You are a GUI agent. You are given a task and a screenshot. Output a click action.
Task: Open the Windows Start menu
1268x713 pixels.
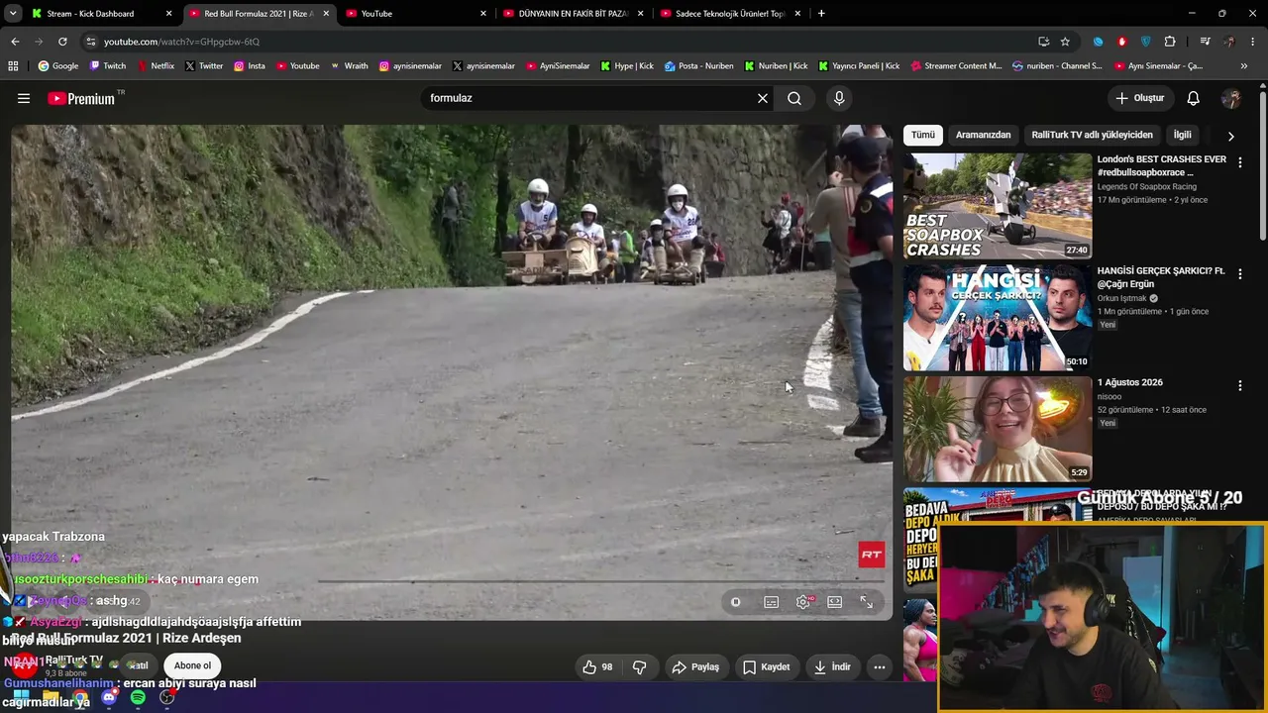pos(20,697)
